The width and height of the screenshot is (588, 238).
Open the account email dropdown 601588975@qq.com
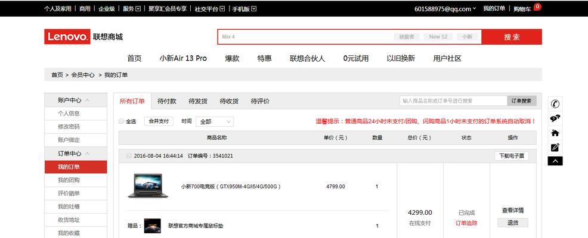pos(445,9)
